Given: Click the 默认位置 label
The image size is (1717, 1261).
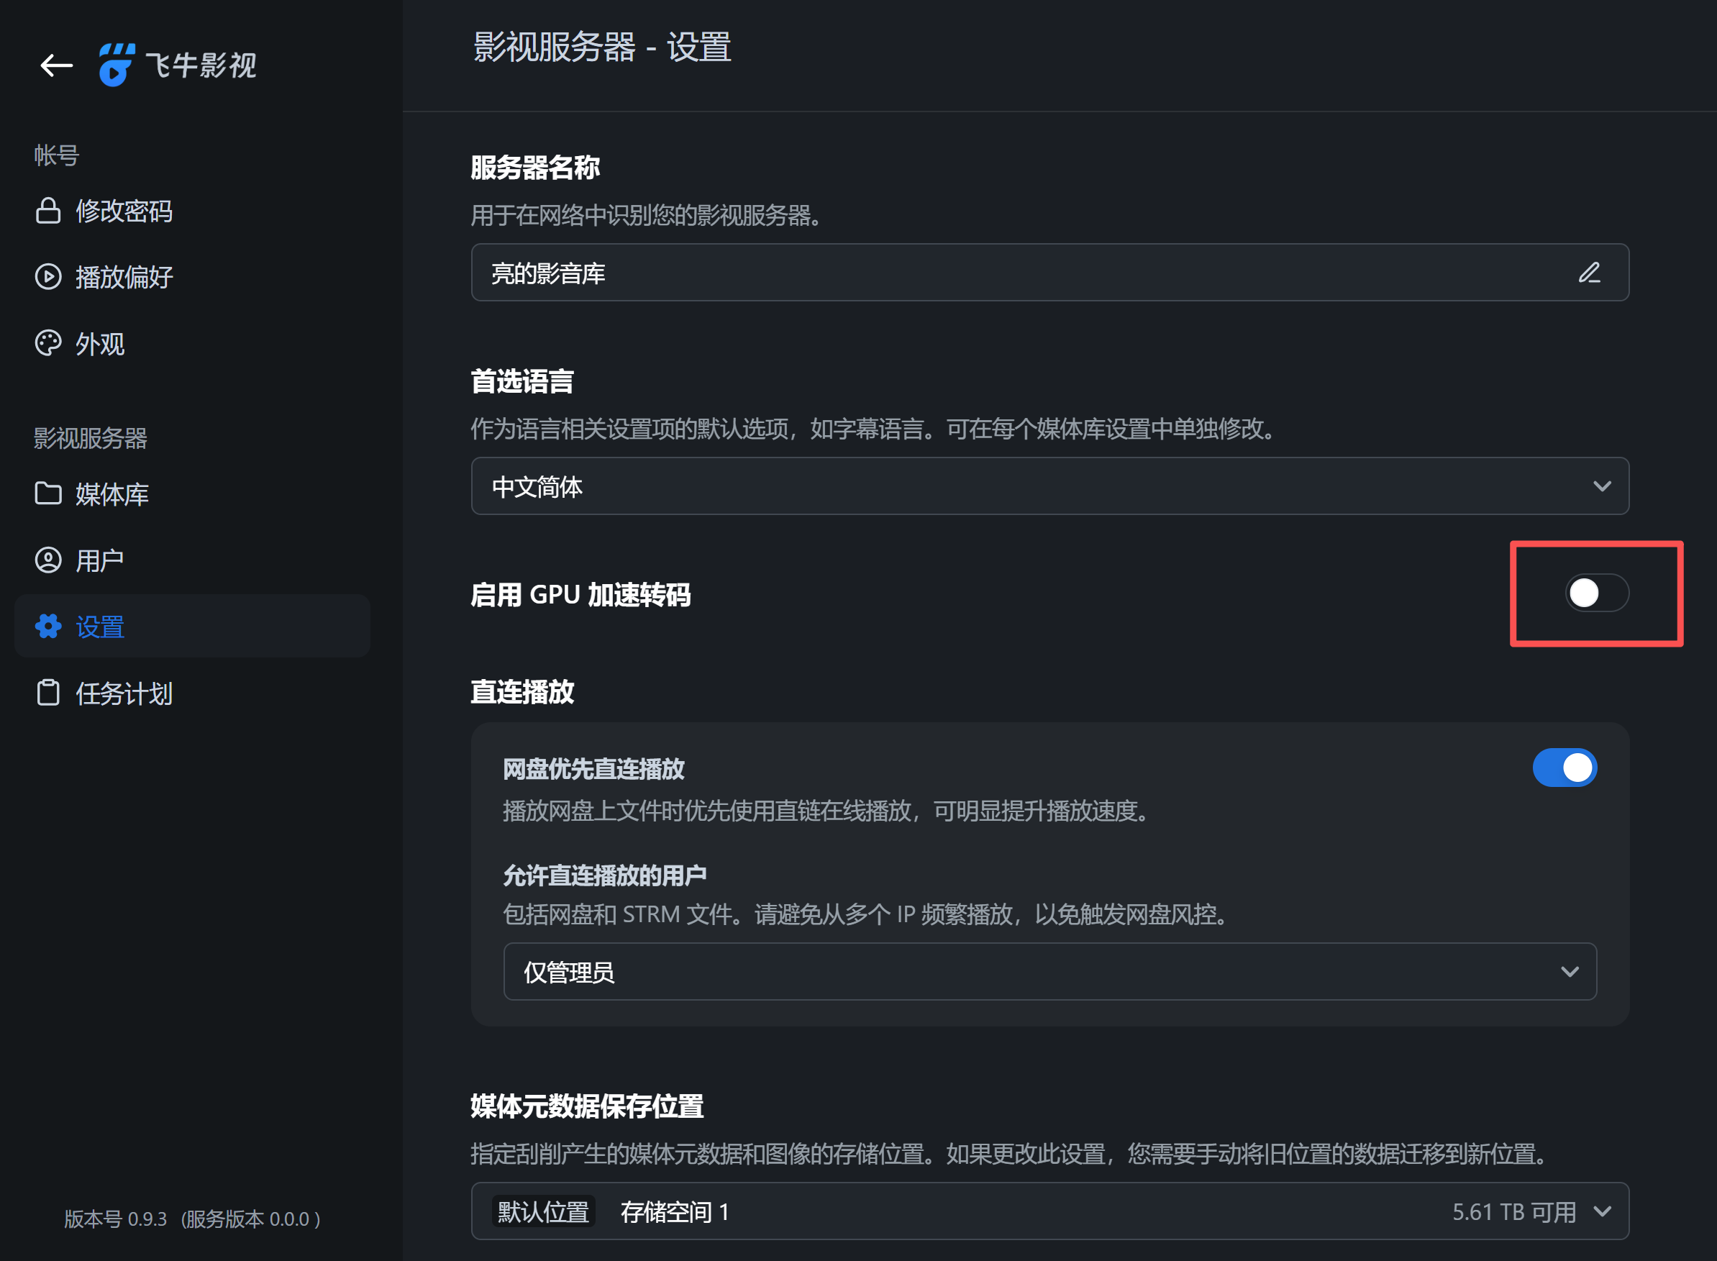Looking at the screenshot, I should tap(542, 1211).
